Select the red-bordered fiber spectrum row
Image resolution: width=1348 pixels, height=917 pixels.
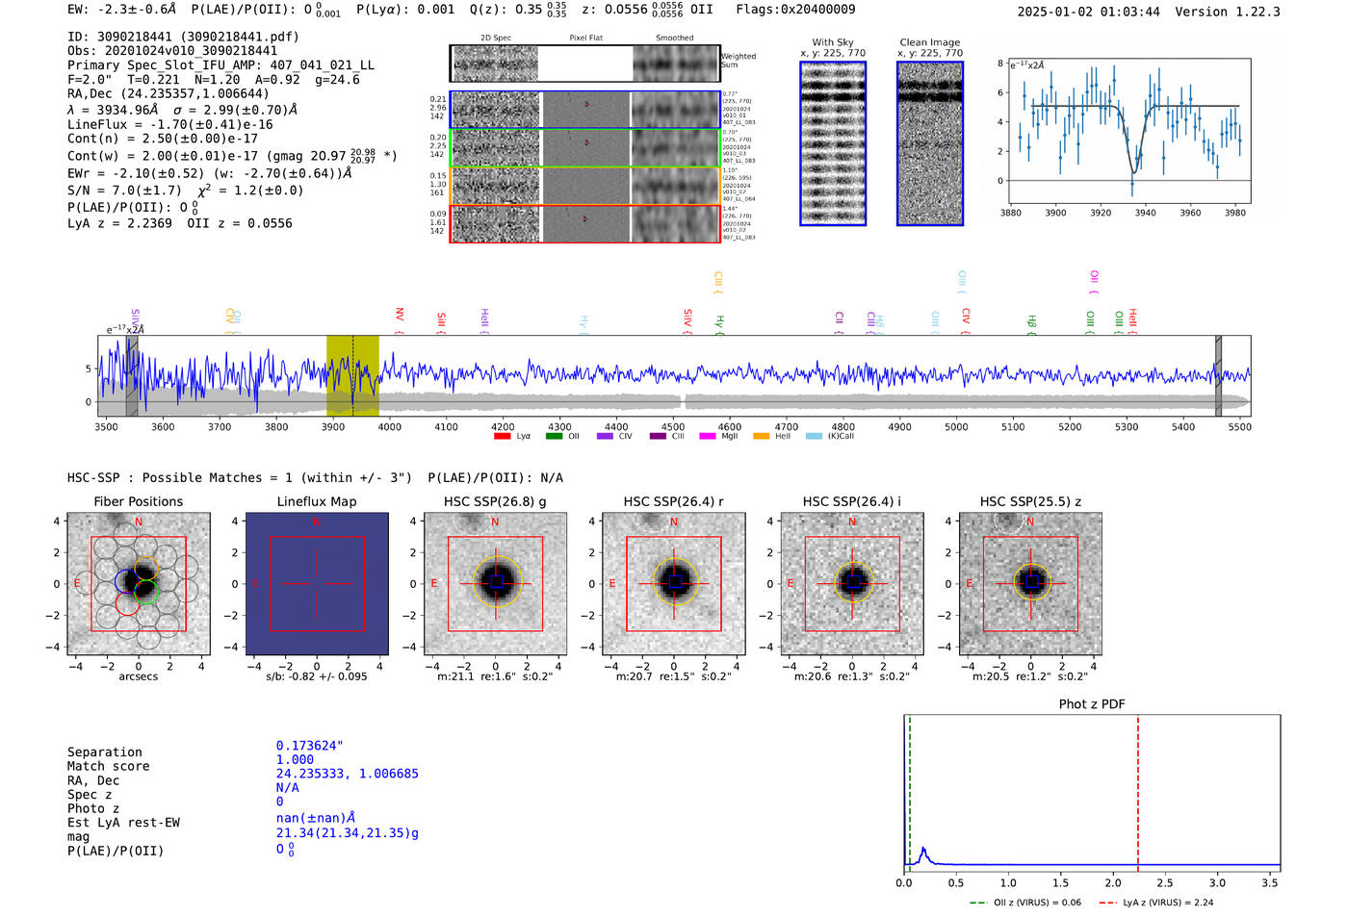(x=585, y=223)
